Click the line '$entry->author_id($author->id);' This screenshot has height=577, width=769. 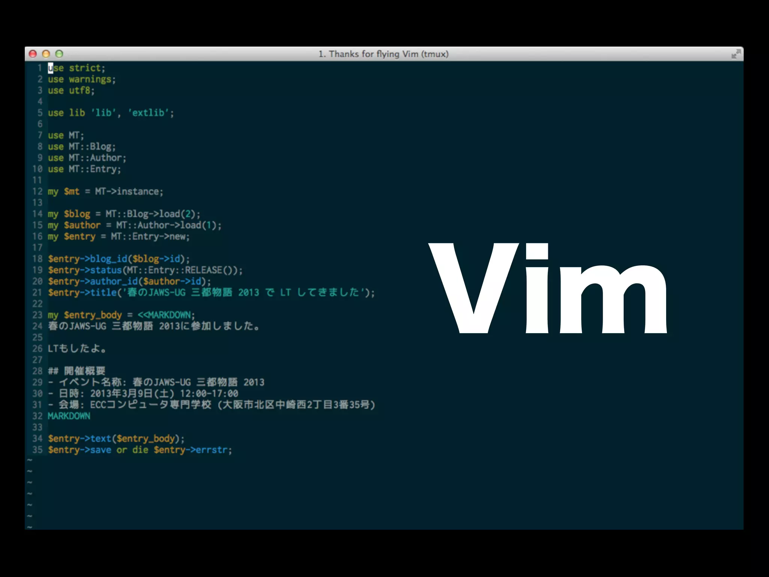[130, 281]
